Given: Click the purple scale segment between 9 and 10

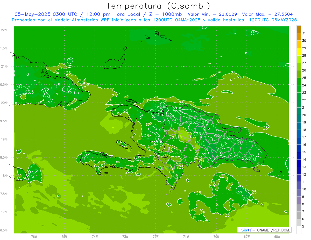Looking at the screenshot, I should (x=299, y=193).
